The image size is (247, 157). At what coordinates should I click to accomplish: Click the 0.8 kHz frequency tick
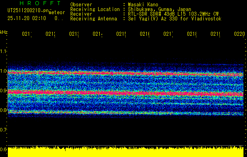tap(4, 110)
